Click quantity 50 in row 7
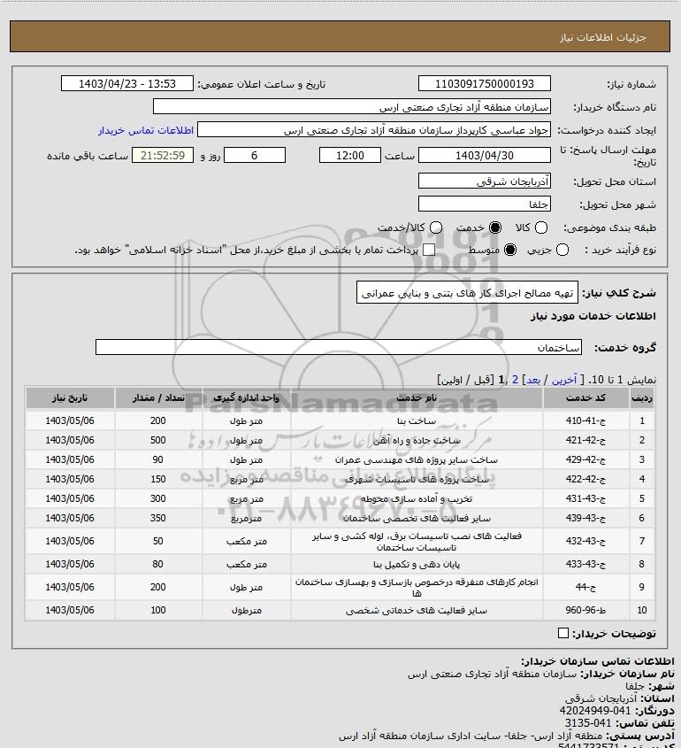 [158, 541]
